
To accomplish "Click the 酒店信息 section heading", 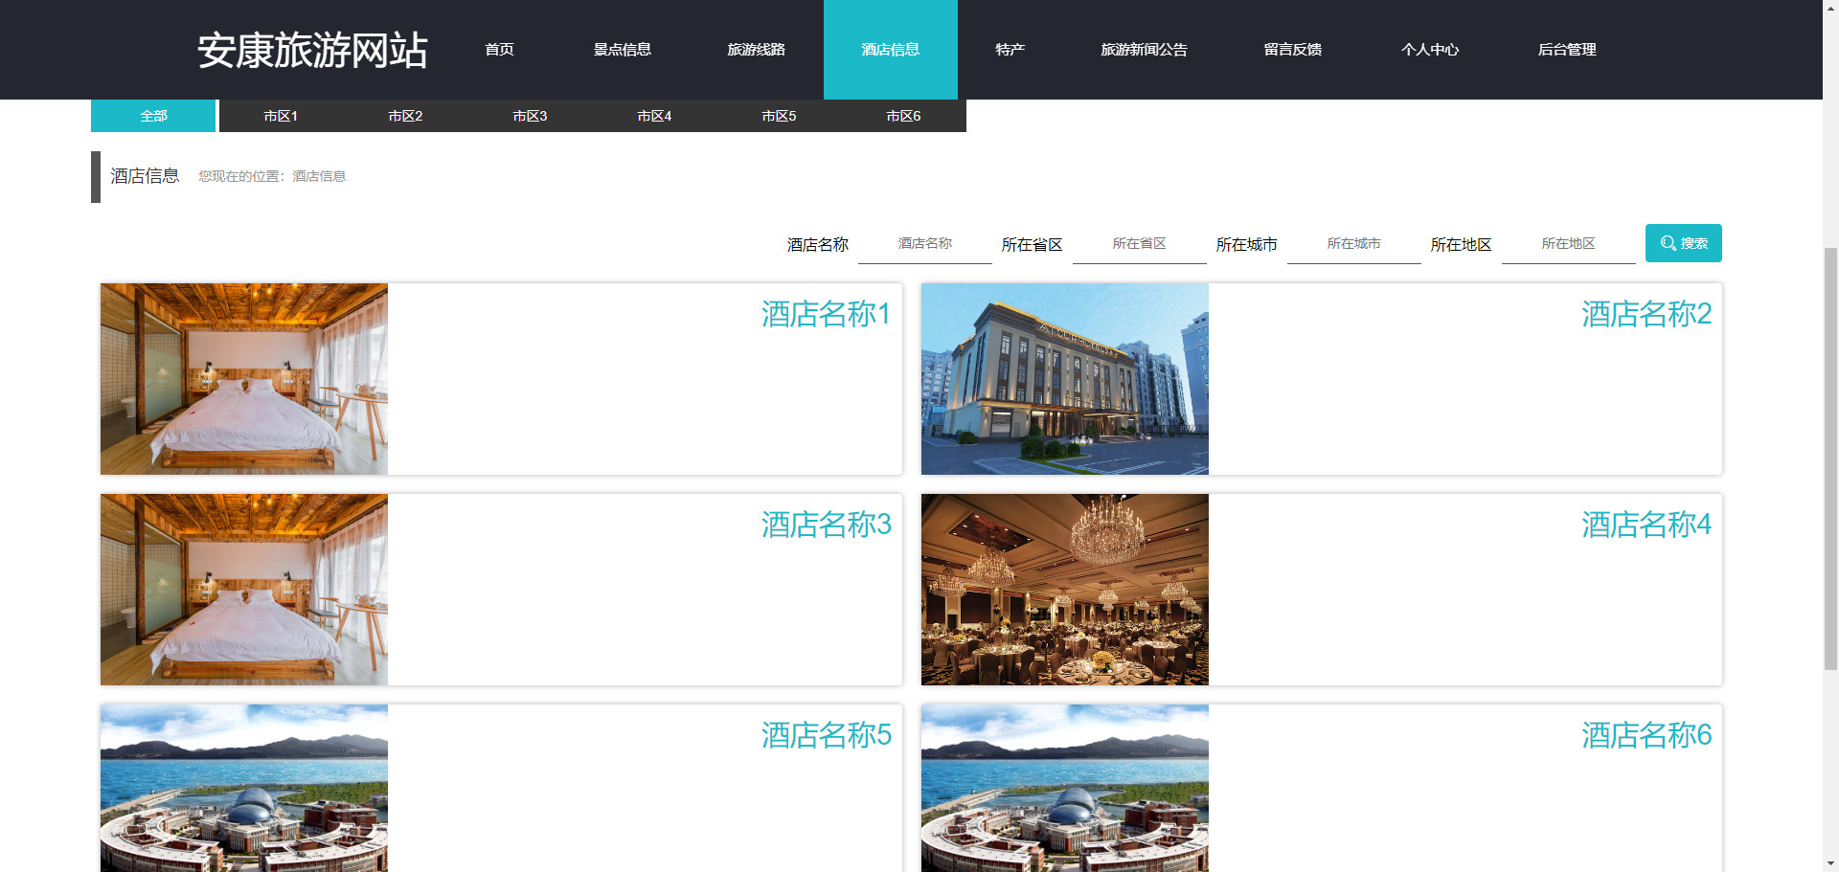I will click(x=145, y=176).
